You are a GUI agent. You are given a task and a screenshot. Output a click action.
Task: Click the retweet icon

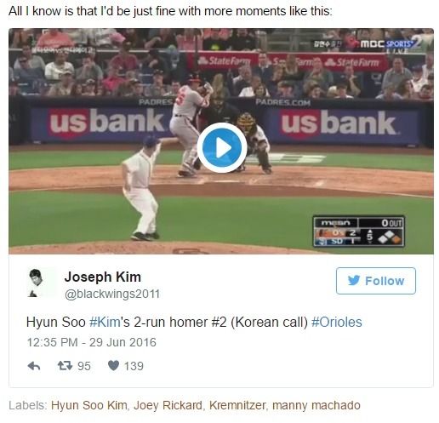click(65, 366)
